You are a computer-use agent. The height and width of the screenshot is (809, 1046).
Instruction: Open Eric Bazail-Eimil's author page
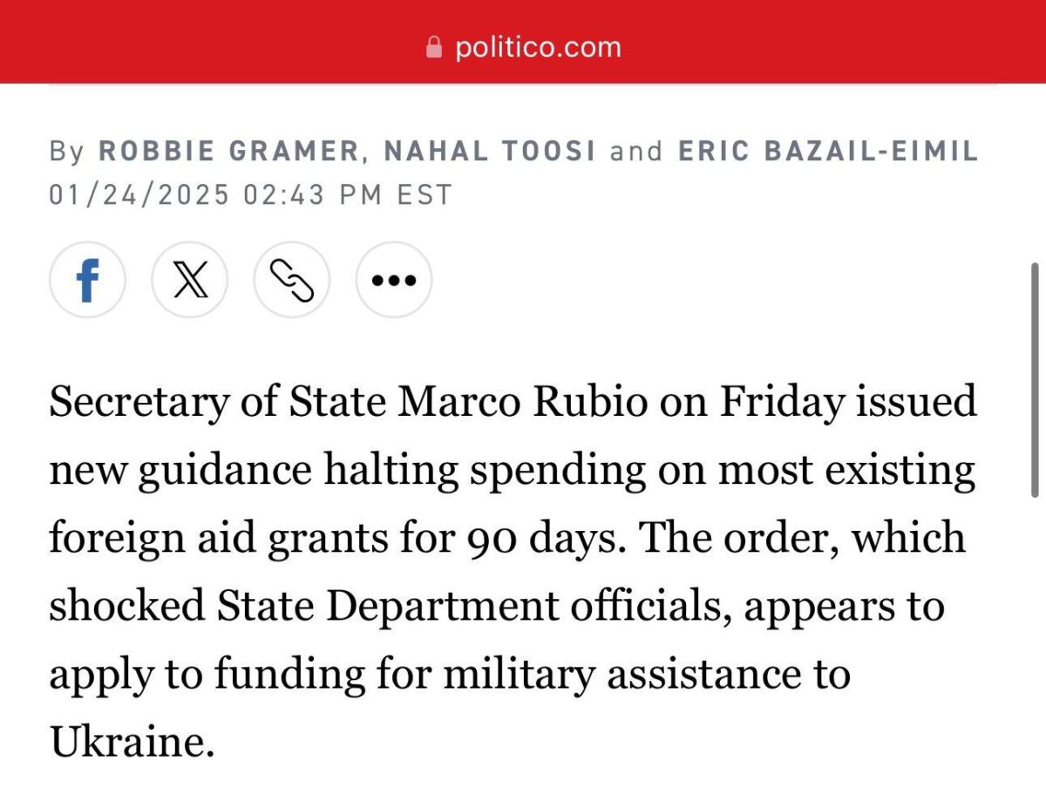click(828, 151)
